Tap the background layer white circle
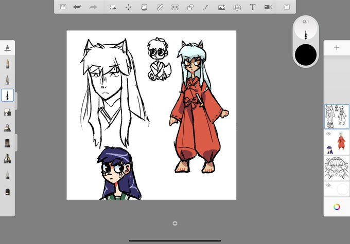The image size is (350, 244). pos(343,189)
